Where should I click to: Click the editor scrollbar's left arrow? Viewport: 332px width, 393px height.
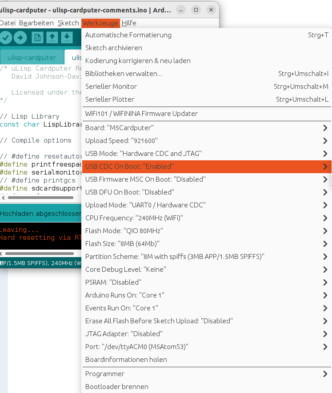[x=4, y=198]
